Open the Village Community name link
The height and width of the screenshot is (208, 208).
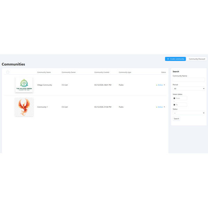(x=44, y=85)
